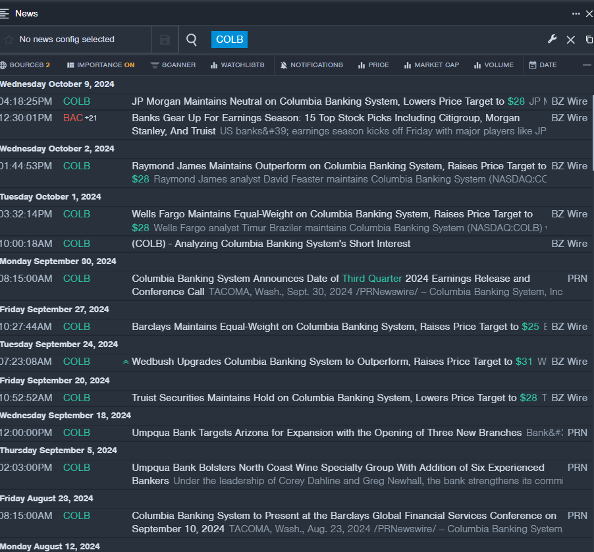
Task: Click the COLB search tag in the search field
Action: tap(229, 40)
